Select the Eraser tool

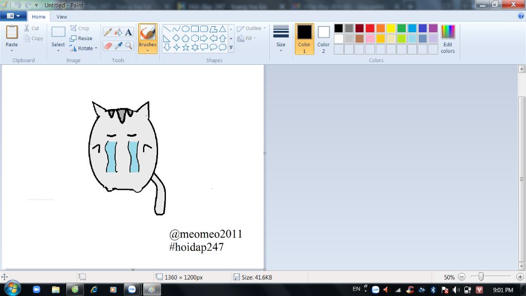click(x=108, y=46)
